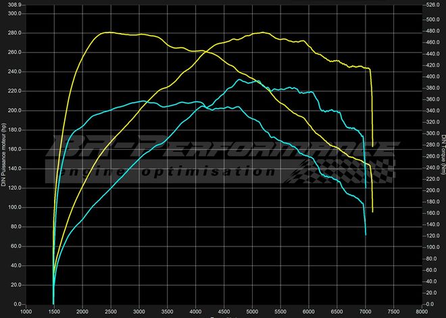The width and height of the screenshot is (446, 318).
Task: Click the 5000 tick label on x-axis
Action: click(252, 312)
